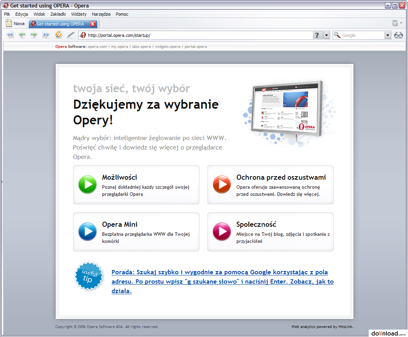Click the Nowa new tab button

pyautogui.click(x=15, y=24)
